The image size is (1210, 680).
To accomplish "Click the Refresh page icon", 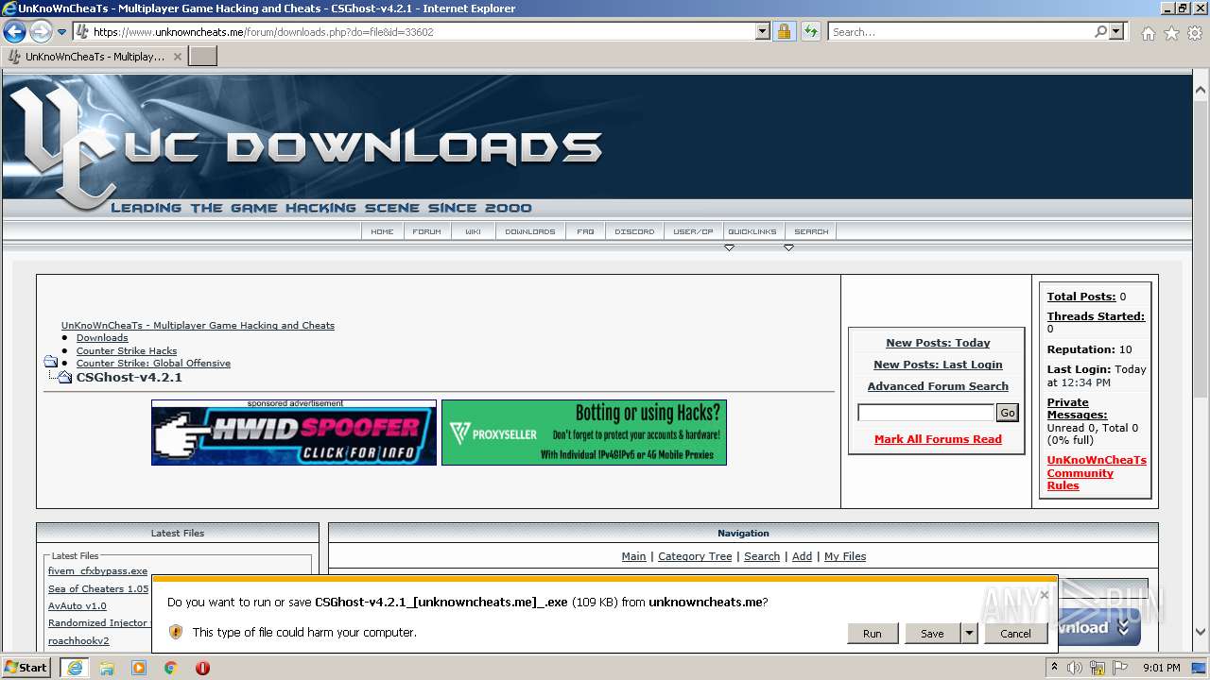I will (810, 31).
